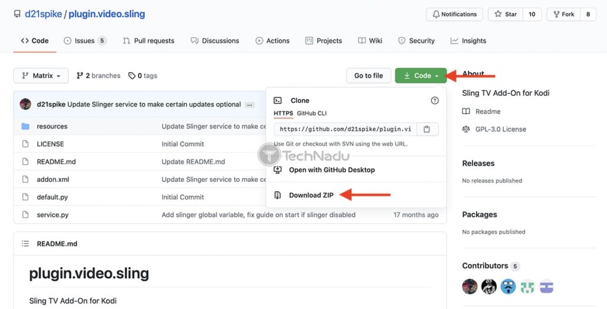The image size is (607, 309).
Task: Open the Readme link in About
Action: 488,111
